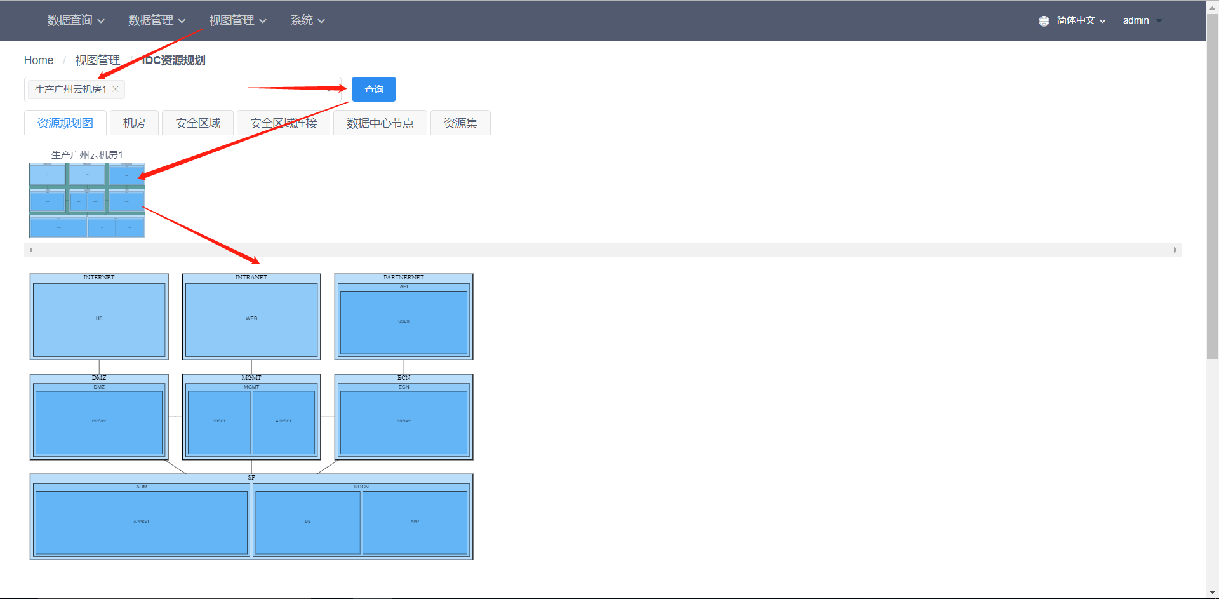1219x599 pixels.
Task: Click the IDC资源规划 breadcrumb text
Action: [x=174, y=60]
